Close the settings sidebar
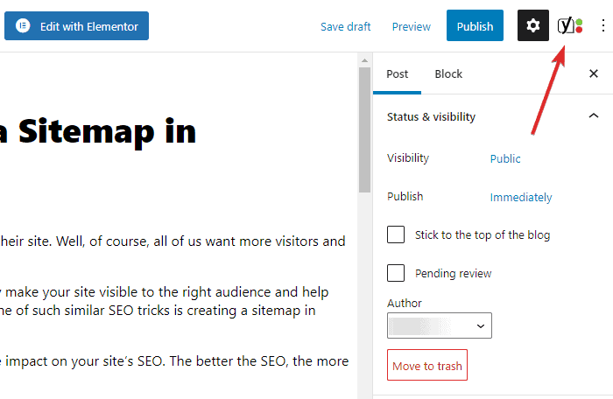The width and height of the screenshot is (613, 399). click(594, 74)
